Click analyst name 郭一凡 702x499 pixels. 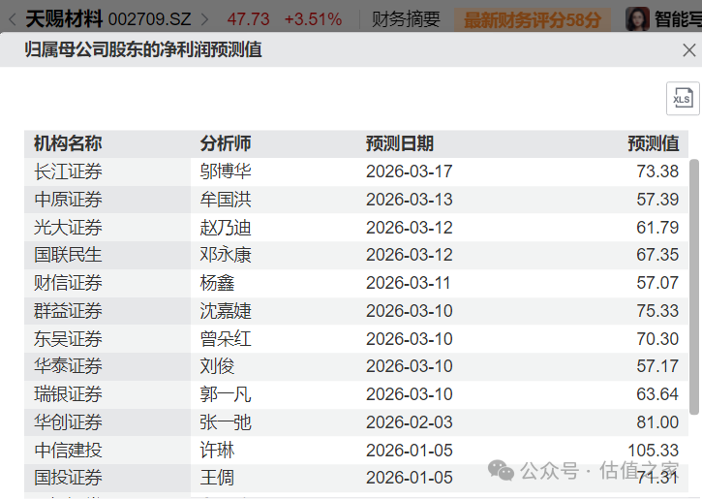click(226, 394)
